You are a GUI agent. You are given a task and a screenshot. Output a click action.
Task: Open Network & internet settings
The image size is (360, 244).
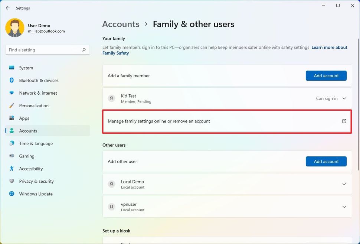click(x=38, y=93)
